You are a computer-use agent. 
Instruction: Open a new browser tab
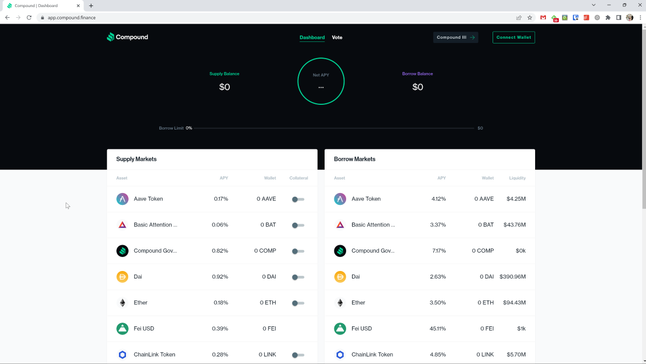(91, 5)
